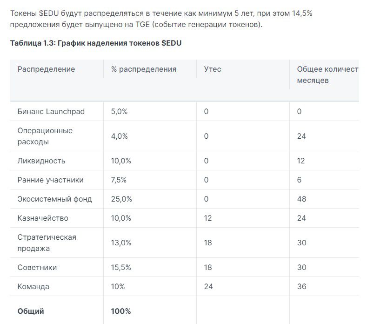
Task: Click the 'Казначейство' row label
Action: point(43,218)
